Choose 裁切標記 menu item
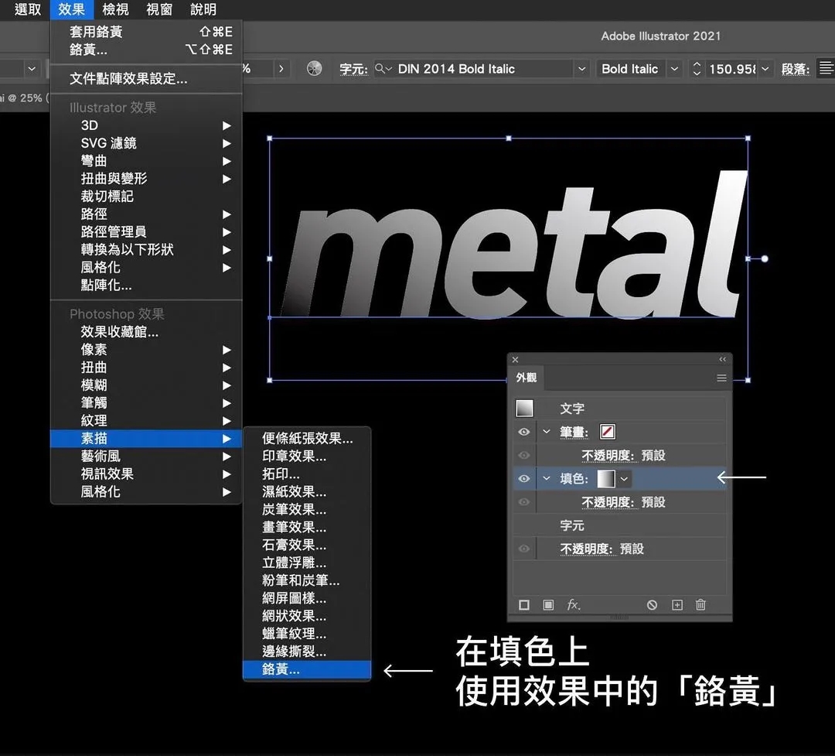The width and height of the screenshot is (835, 756). pyautogui.click(x=146, y=197)
